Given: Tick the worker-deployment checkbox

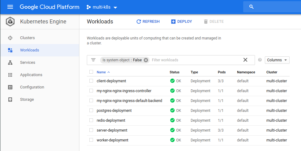Looking at the screenshot, I should 91,140.
